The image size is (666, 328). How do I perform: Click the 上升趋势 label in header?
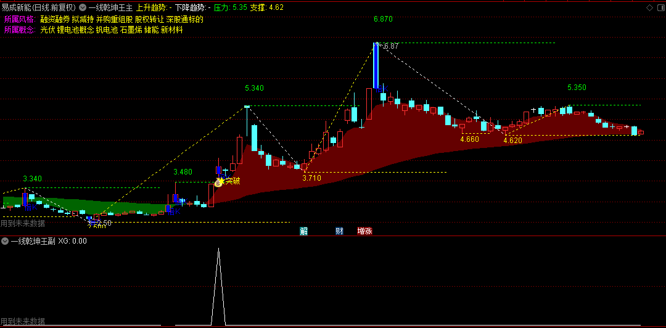[x=154, y=7]
